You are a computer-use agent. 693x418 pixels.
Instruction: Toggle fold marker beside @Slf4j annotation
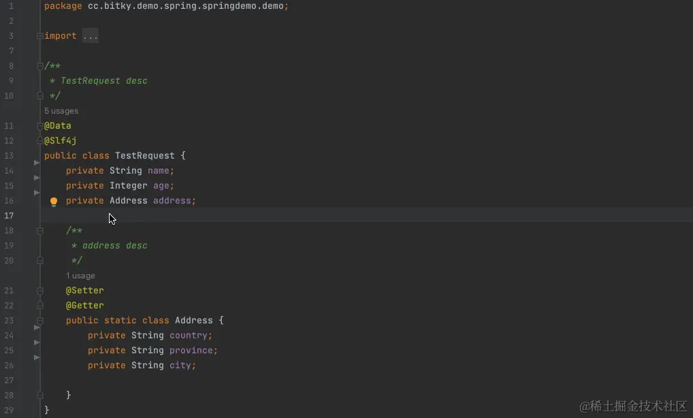pos(39,140)
